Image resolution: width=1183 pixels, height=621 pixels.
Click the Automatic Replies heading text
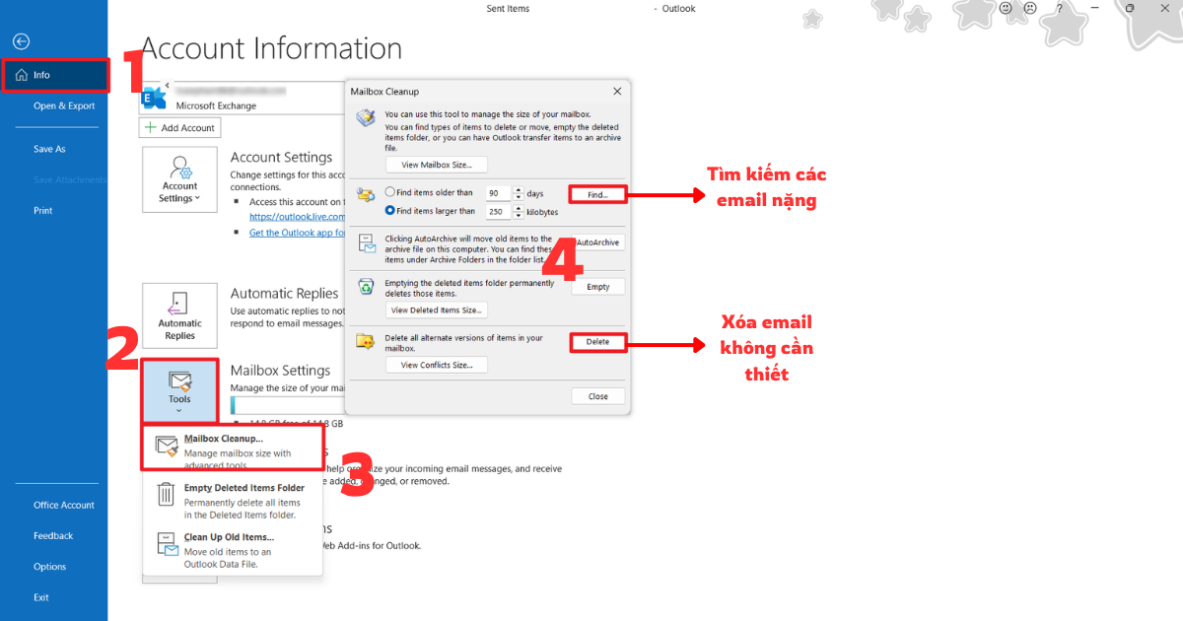tap(284, 293)
